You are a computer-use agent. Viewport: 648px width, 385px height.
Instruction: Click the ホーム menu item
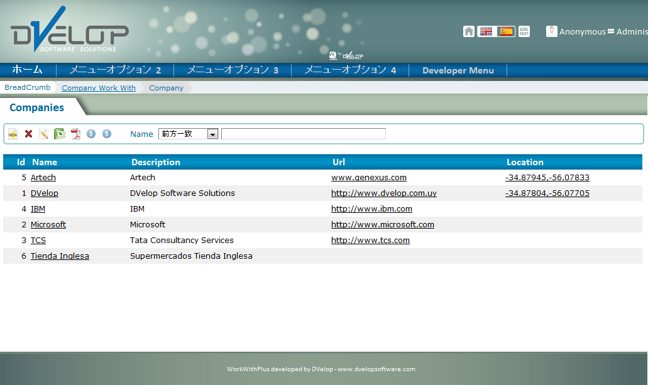coord(28,70)
